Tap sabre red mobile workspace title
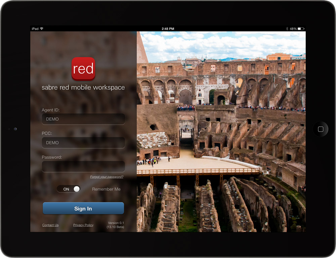Image resolution: width=336 pixels, height=258 pixels. 83,87
